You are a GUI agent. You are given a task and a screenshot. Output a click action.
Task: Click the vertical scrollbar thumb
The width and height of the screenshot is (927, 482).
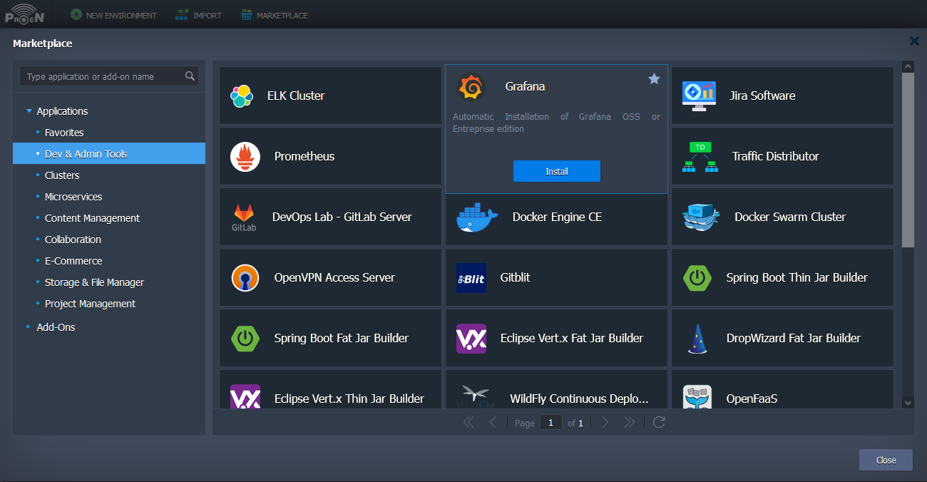908,160
